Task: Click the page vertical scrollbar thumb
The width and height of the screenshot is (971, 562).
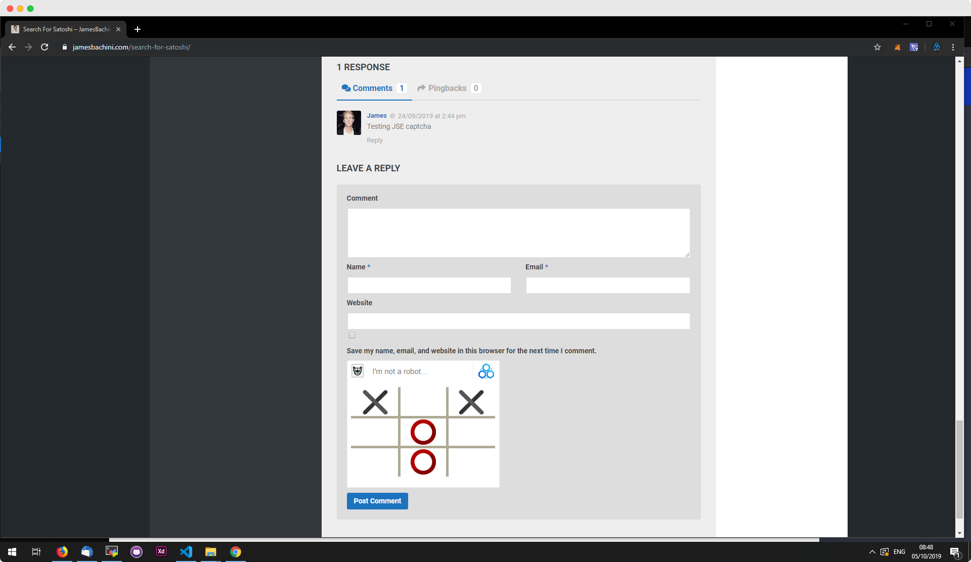Action: coord(959,469)
